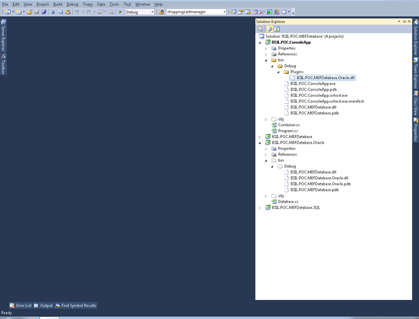This screenshot has width=419, height=319.
Task: Open the Toolbox side tab
Action: 3,64
